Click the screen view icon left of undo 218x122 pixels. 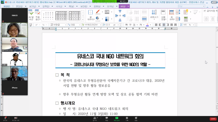31,25
